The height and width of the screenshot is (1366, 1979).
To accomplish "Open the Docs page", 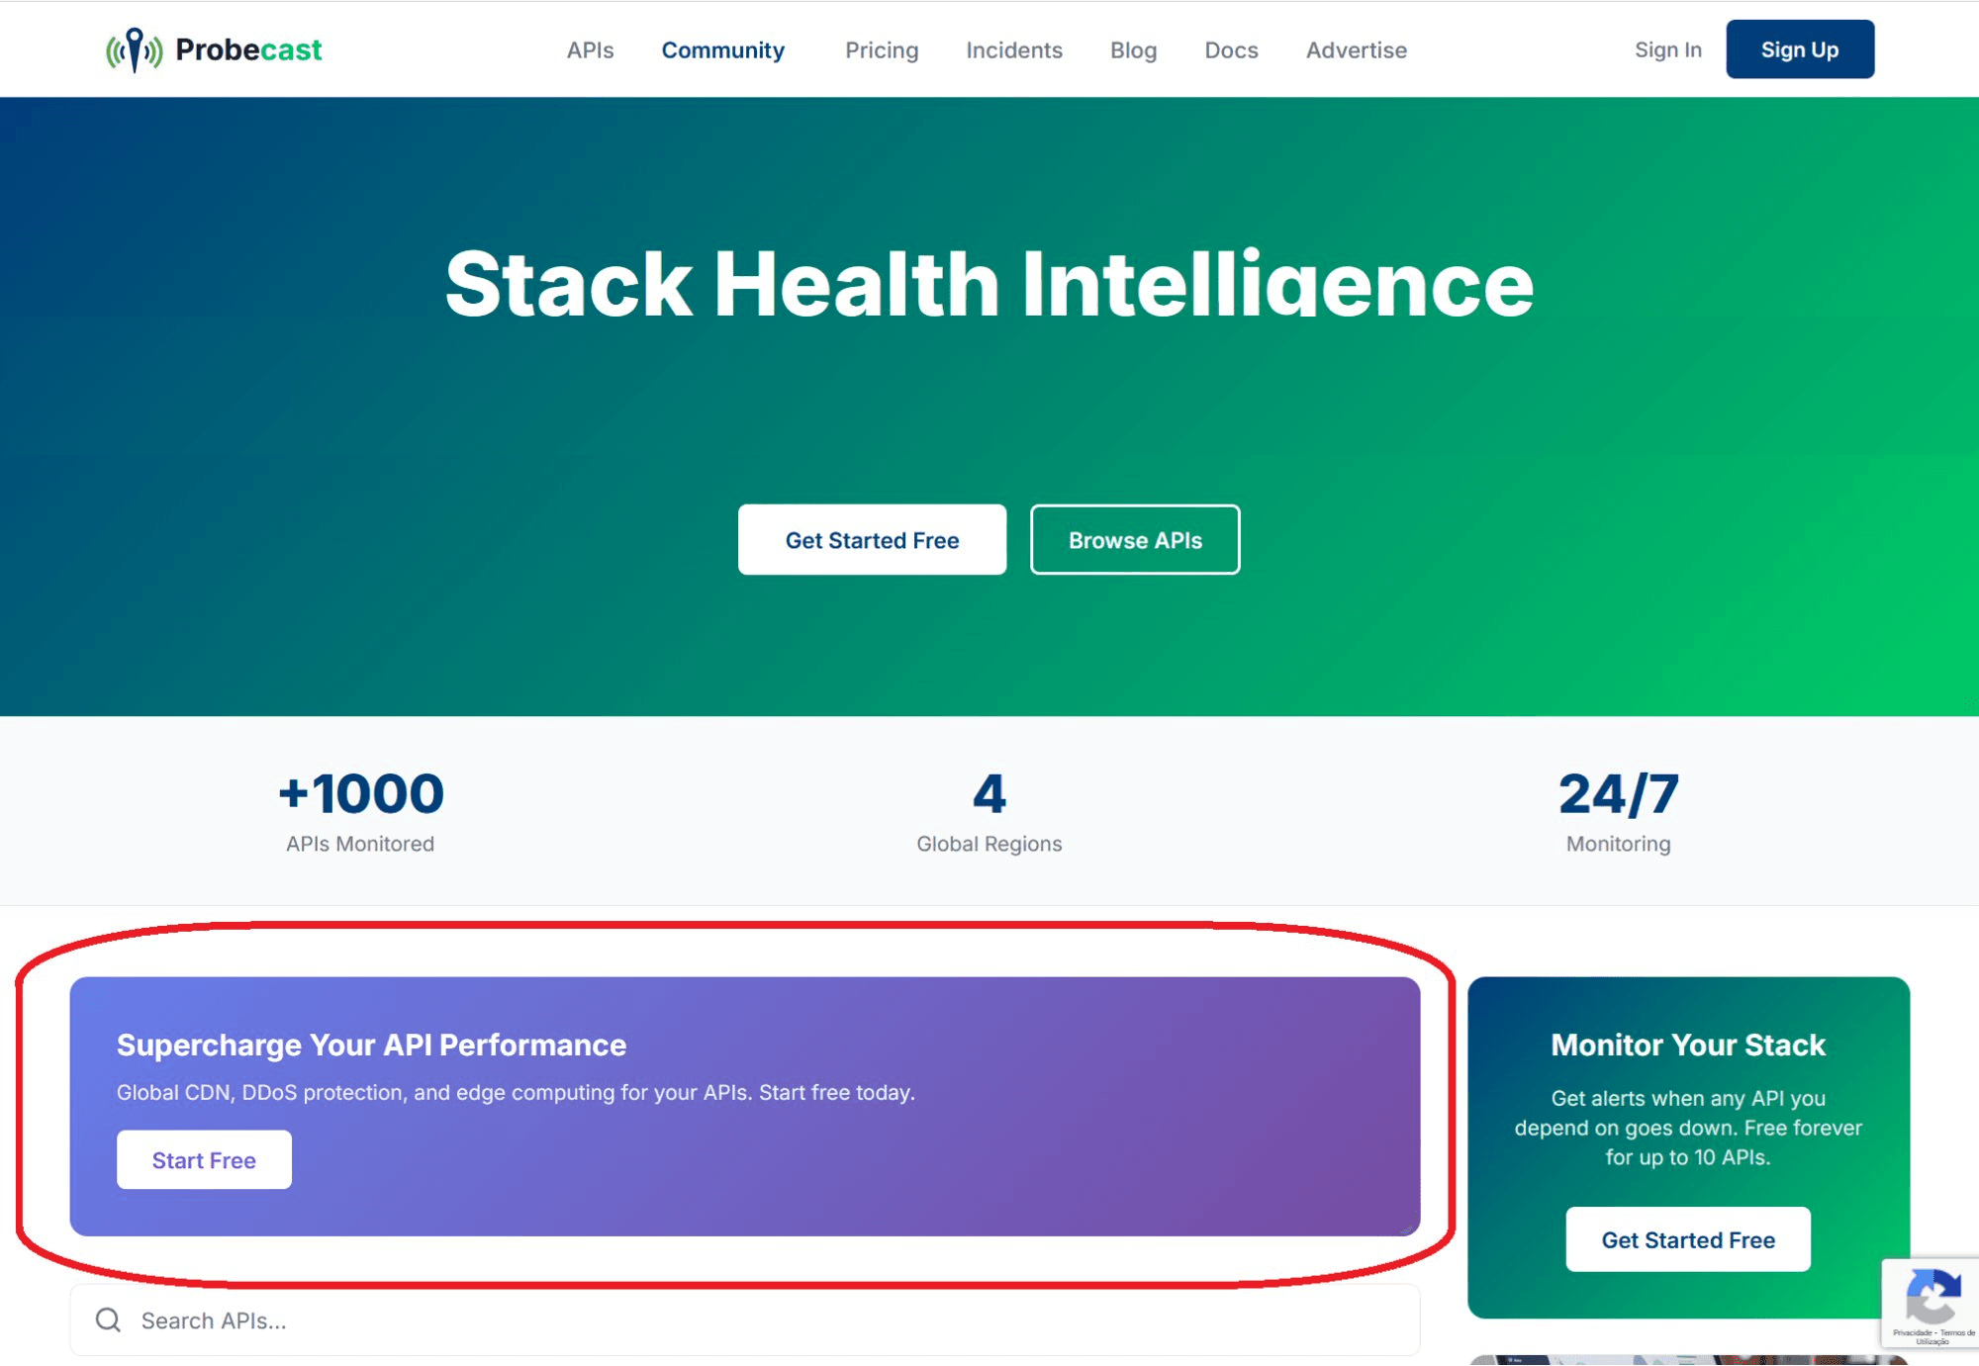I will 1231,49.
